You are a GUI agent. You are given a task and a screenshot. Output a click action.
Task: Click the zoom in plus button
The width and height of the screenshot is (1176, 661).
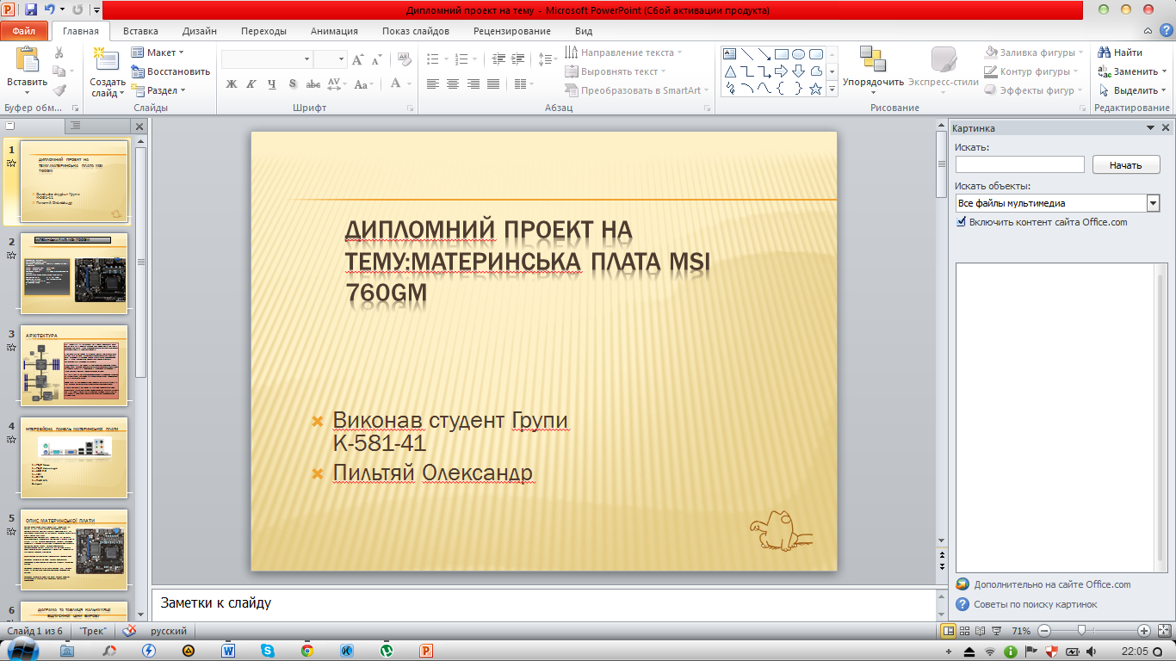click(x=1143, y=631)
